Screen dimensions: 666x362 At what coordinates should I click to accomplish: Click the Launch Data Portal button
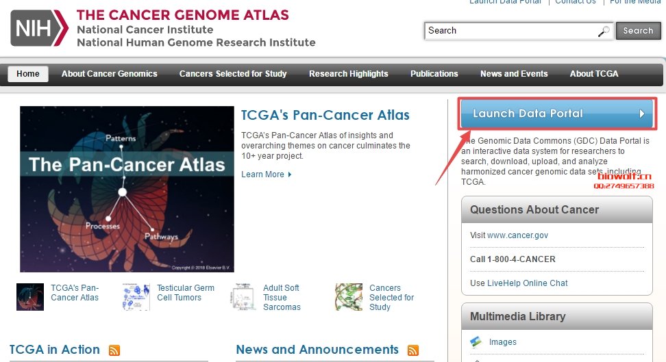pyautogui.click(x=557, y=114)
